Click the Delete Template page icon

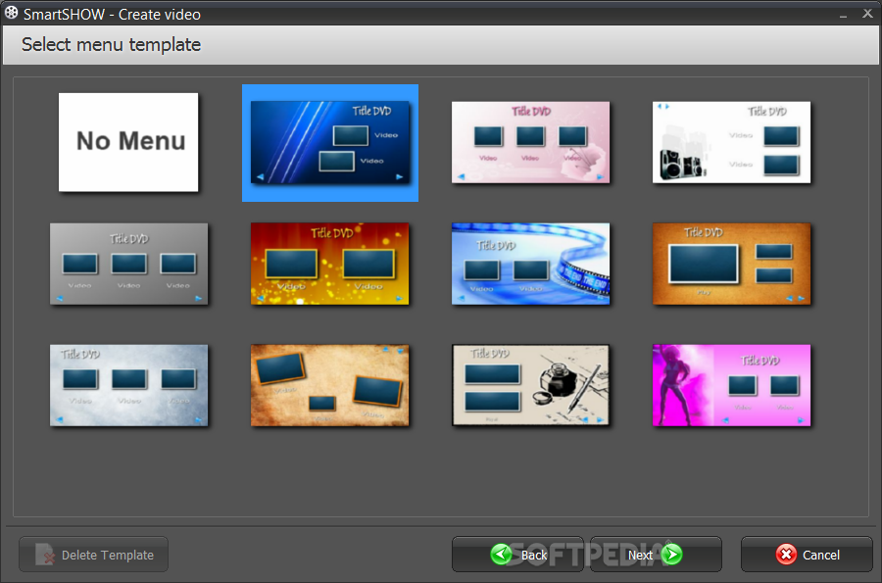[x=44, y=555]
